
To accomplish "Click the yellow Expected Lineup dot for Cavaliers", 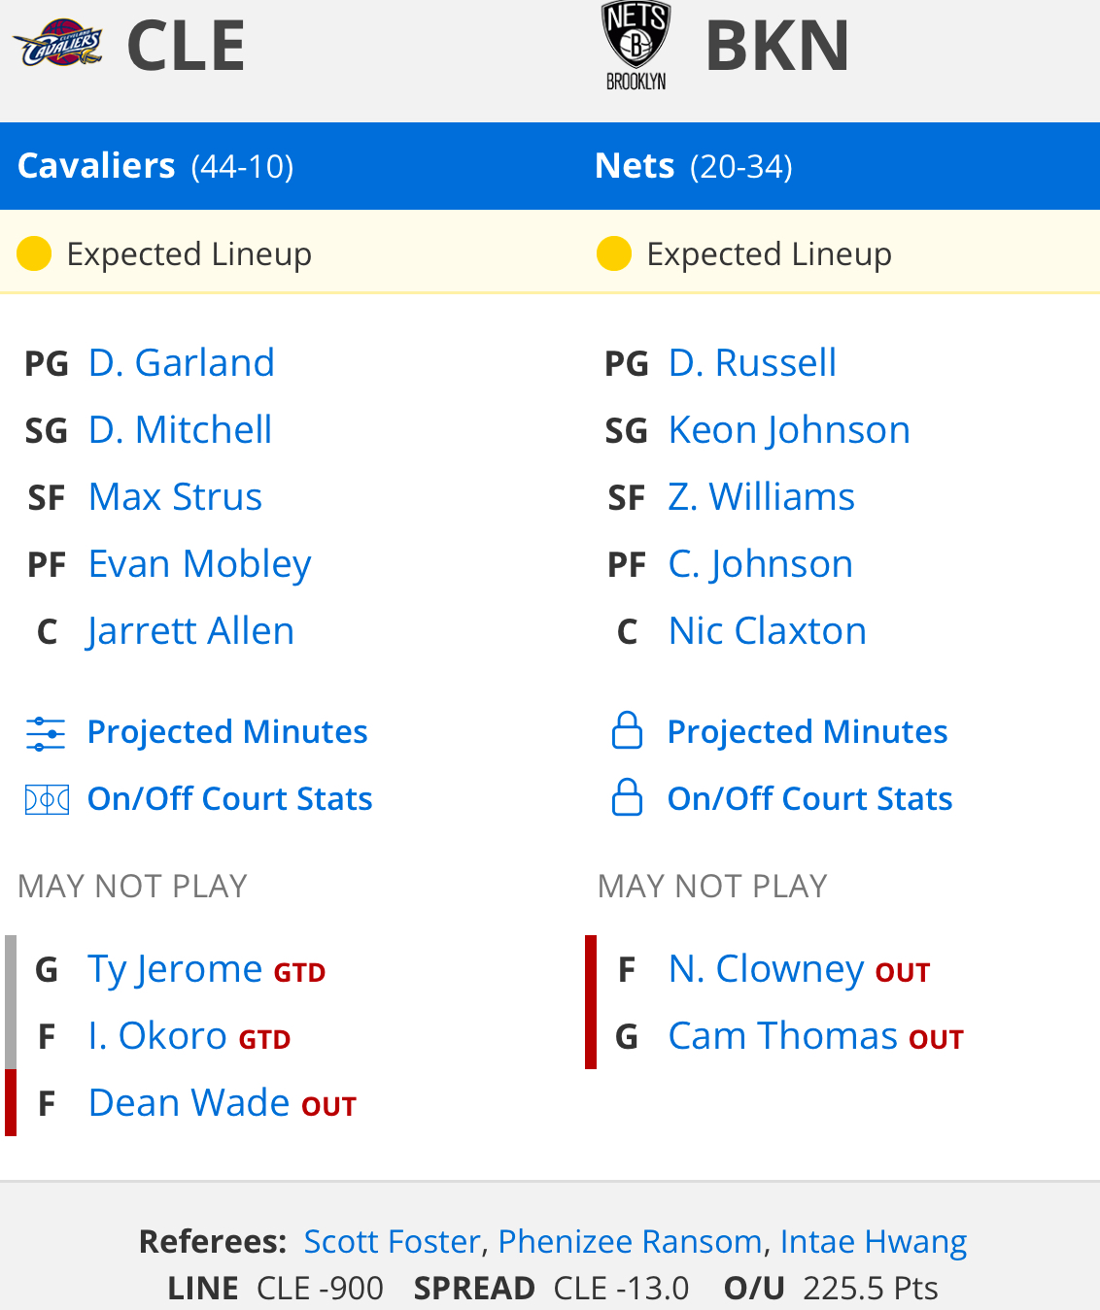I will (34, 254).
